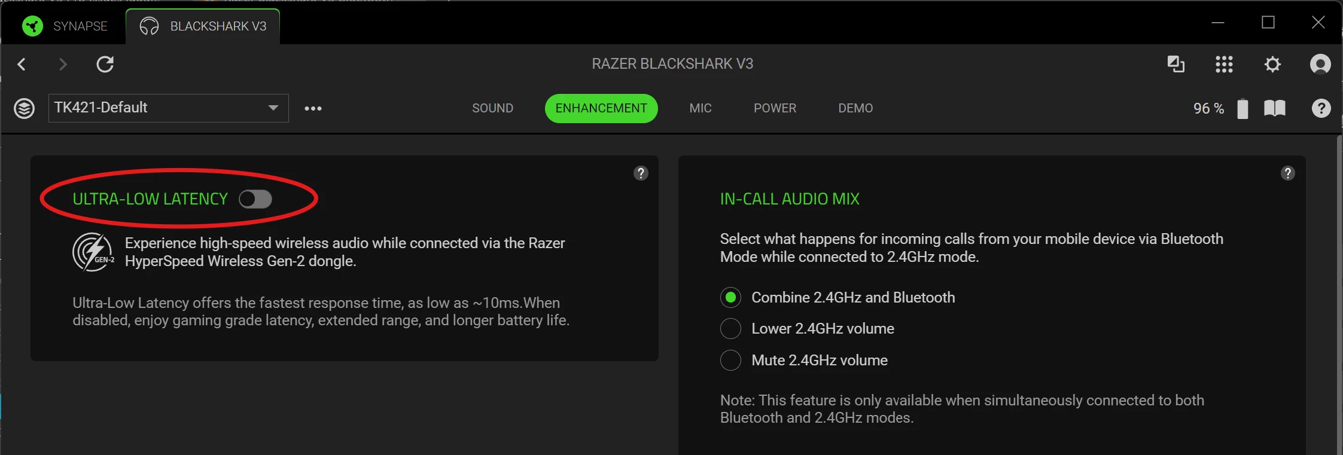Go forward with the right arrow
This screenshot has width=1343, height=455.
coord(63,64)
